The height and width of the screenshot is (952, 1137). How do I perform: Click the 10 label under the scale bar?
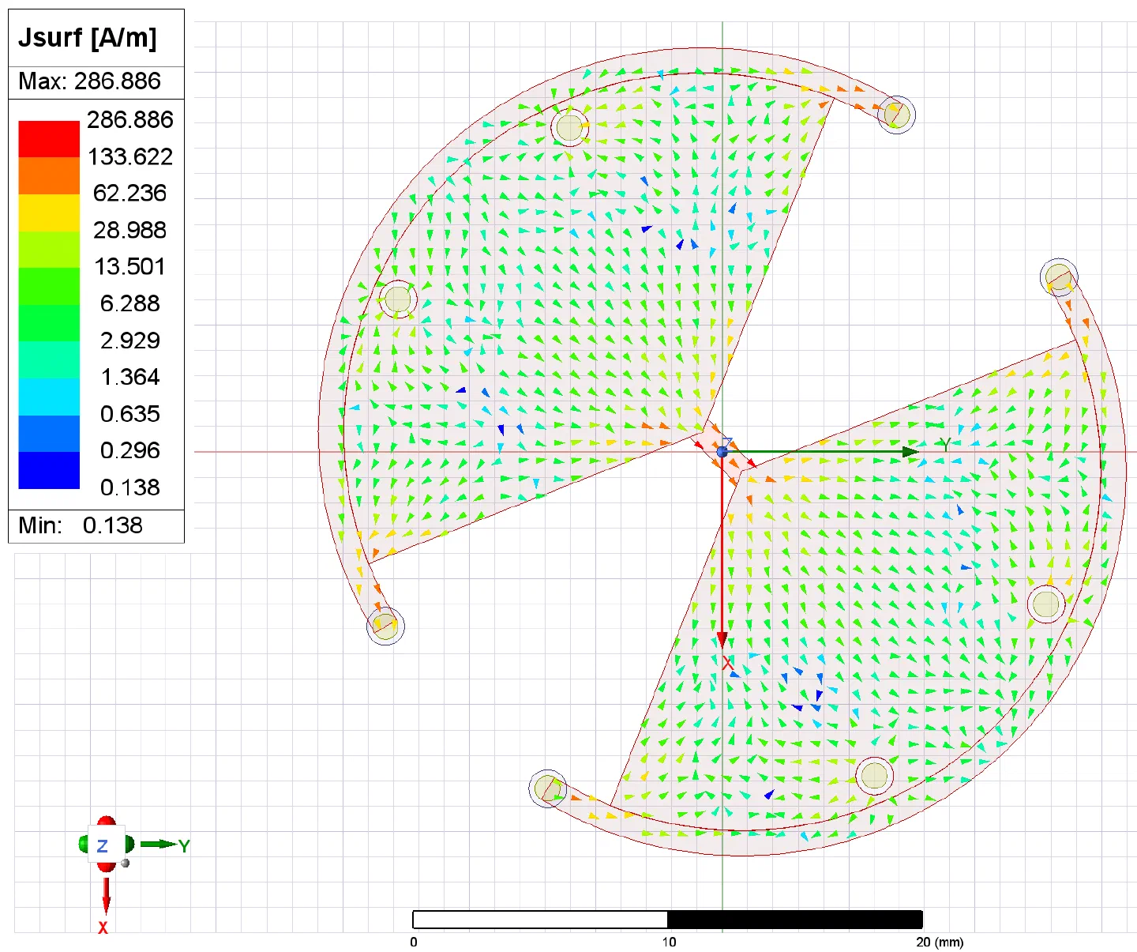pyautogui.click(x=669, y=942)
